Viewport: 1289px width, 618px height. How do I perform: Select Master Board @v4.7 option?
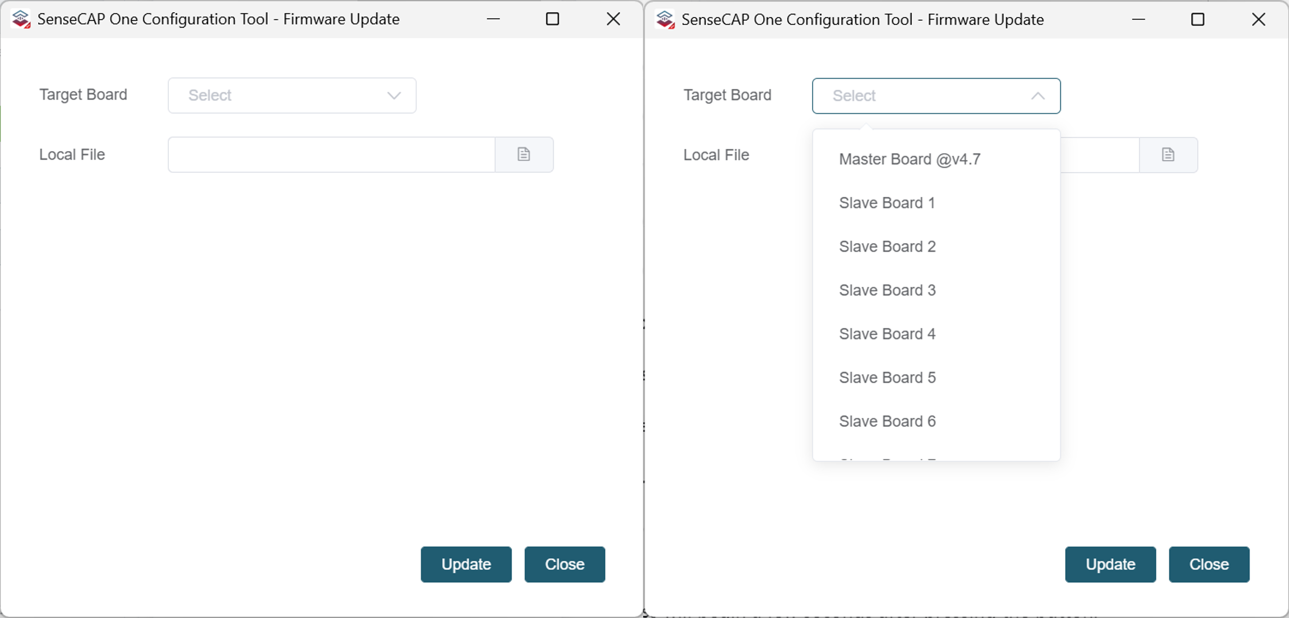pos(910,159)
